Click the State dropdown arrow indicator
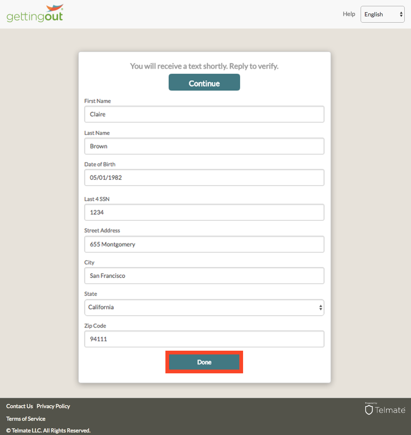Viewport: 411px width, 435px height. (320, 307)
